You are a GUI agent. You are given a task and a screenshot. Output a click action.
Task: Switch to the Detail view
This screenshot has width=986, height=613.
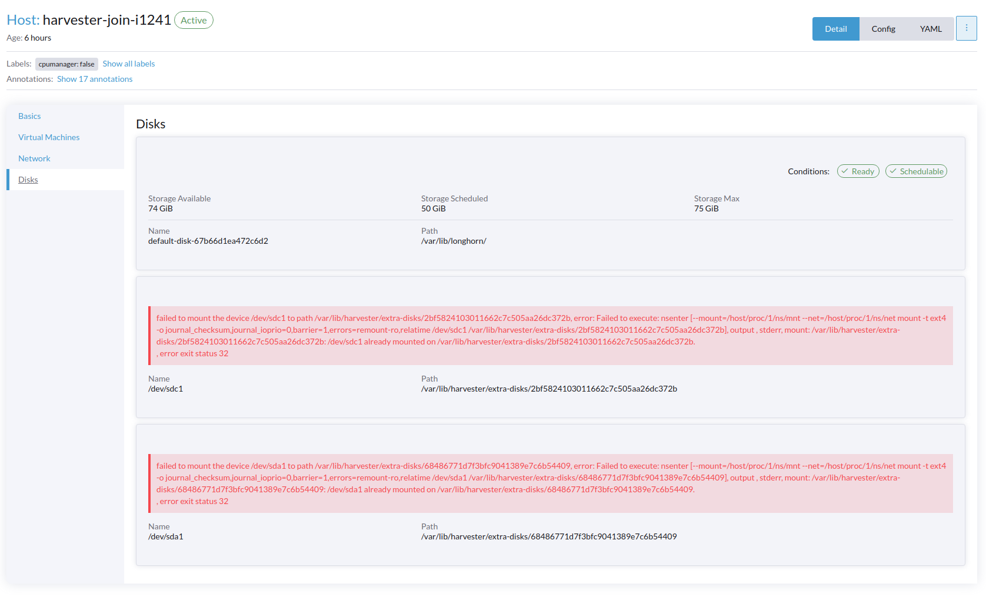(x=835, y=29)
